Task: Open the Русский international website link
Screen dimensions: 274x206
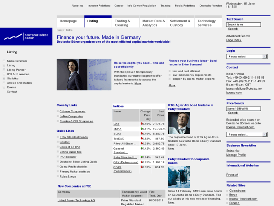Action: pyautogui.click(x=232, y=175)
